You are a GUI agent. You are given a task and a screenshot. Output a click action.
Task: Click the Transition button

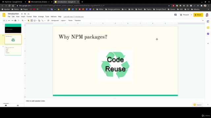78,21
